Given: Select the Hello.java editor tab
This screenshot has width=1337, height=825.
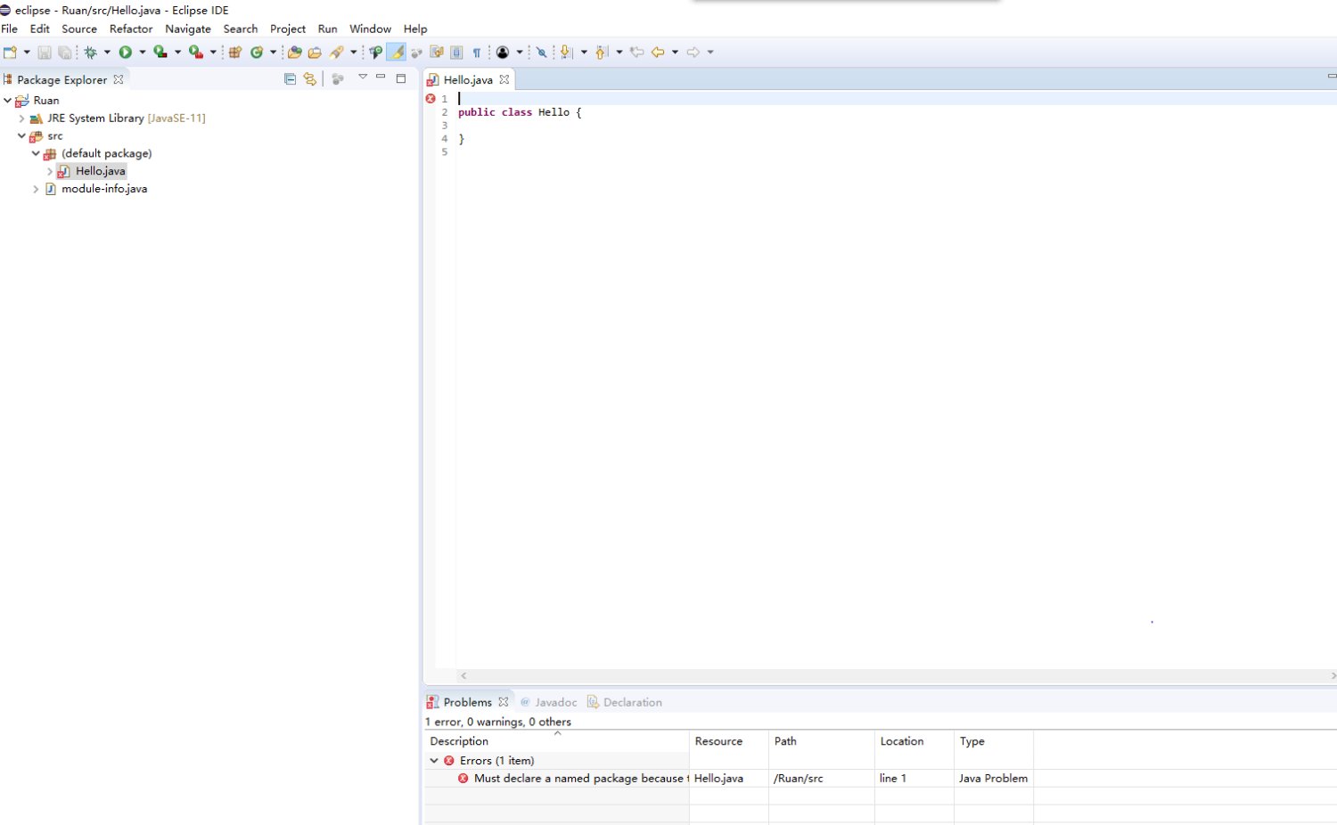Looking at the screenshot, I should pyautogui.click(x=468, y=79).
